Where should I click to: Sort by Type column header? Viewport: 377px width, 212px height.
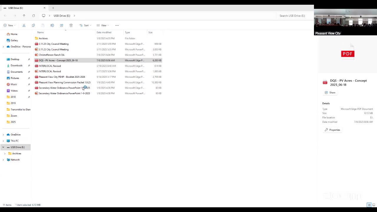tap(127, 32)
